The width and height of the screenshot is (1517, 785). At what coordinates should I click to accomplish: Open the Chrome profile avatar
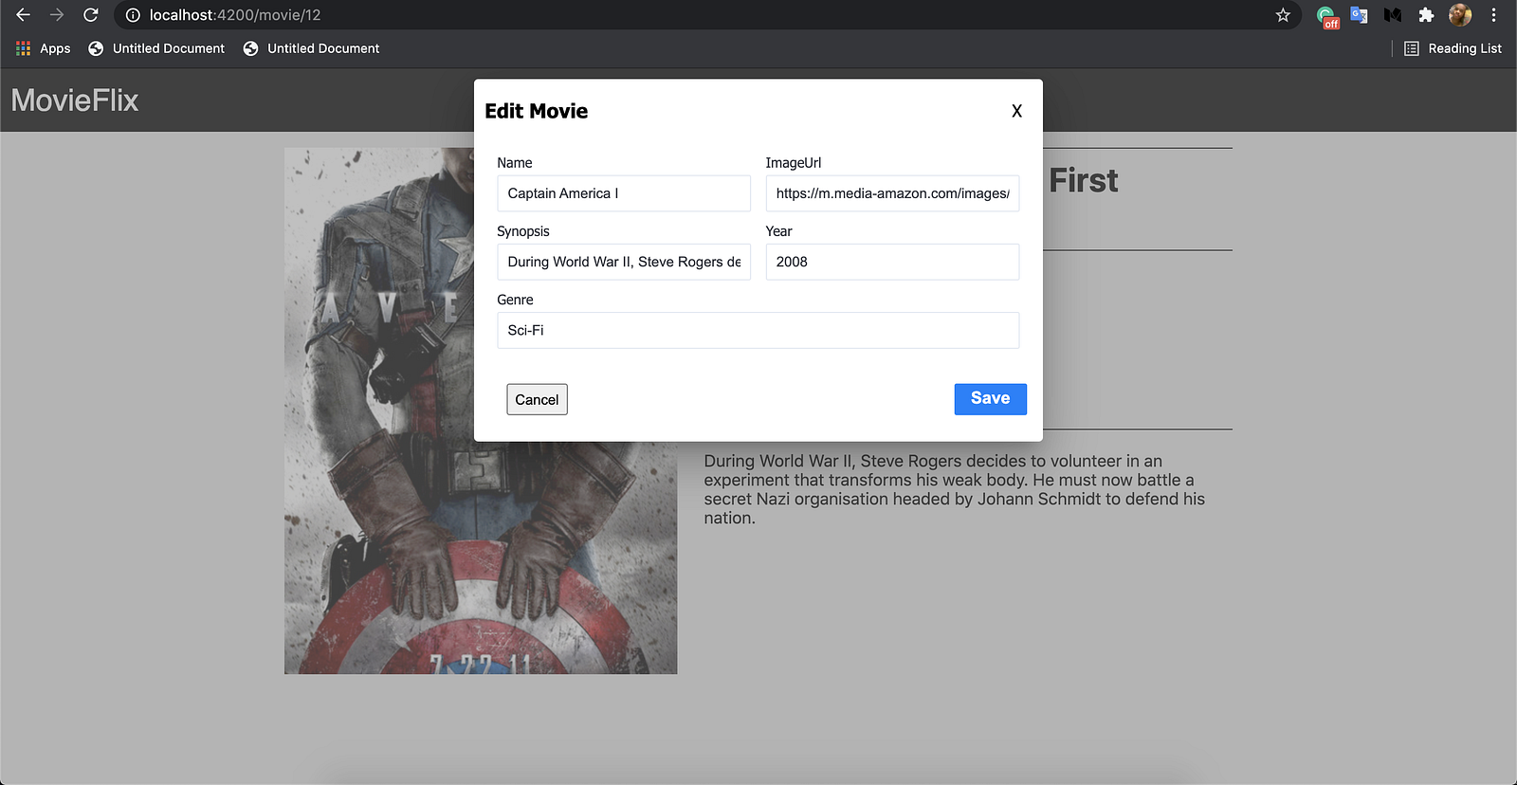[x=1460, y=15]
